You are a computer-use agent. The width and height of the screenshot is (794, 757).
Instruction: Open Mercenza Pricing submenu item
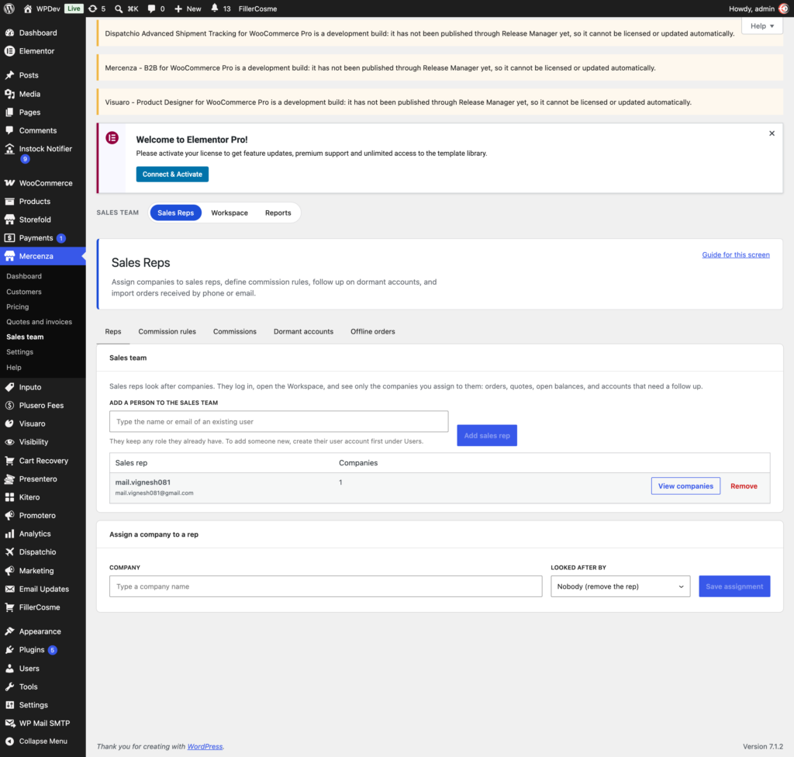pos(17,306)
